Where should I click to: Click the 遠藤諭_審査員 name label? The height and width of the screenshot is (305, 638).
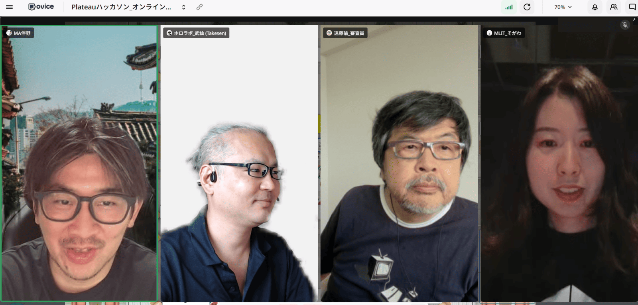pyautogui.click(x=345, y=33)
